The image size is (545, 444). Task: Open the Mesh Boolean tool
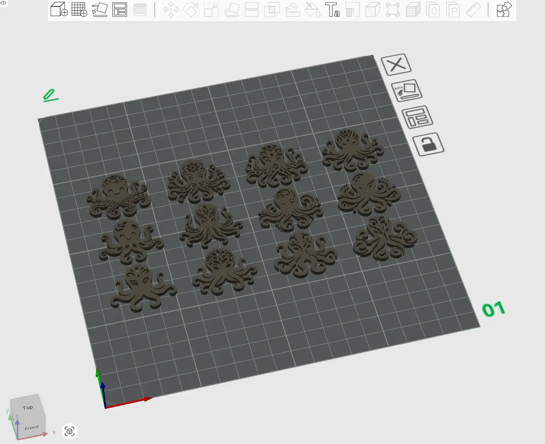pos(272,9)
